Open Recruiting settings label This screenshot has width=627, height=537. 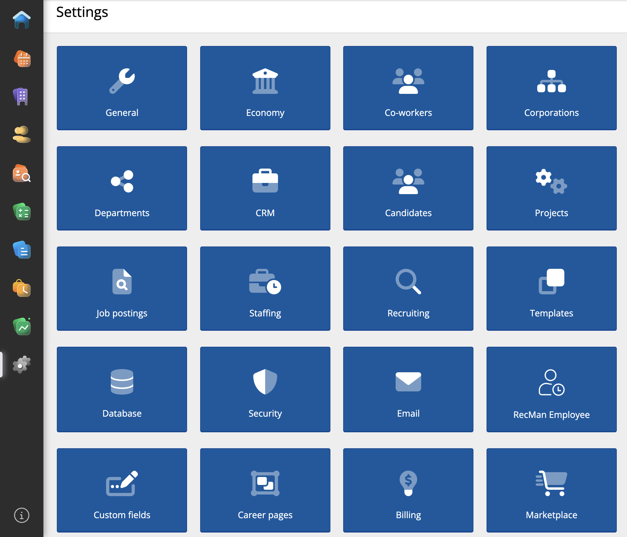408,313
